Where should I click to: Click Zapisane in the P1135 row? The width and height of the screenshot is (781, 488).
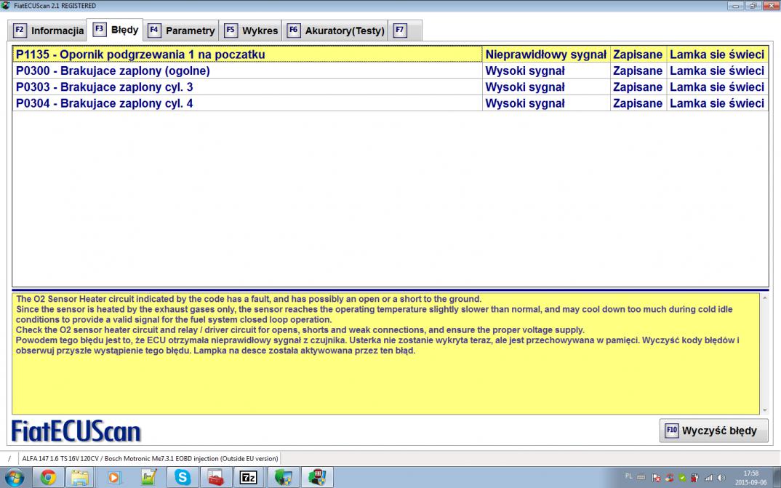(x=638, y=55)
